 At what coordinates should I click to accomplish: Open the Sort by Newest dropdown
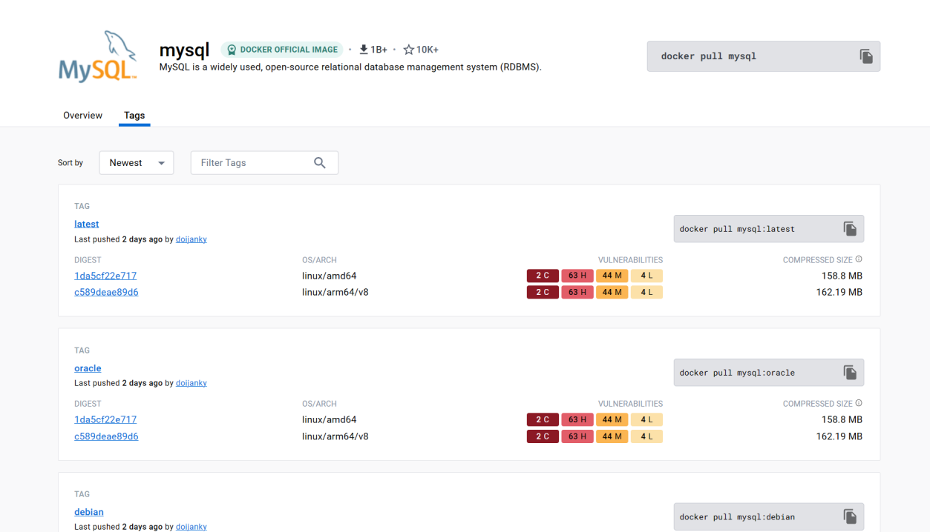point(137,163)
